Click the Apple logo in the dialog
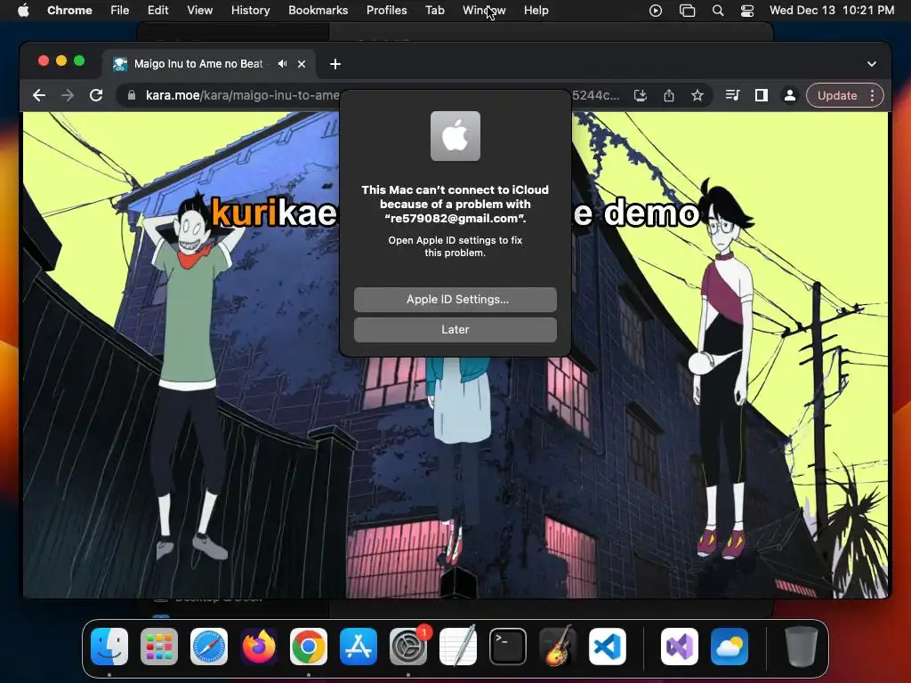Image resolution: width=911 pixels, height=683 pixels. [455, 136]
